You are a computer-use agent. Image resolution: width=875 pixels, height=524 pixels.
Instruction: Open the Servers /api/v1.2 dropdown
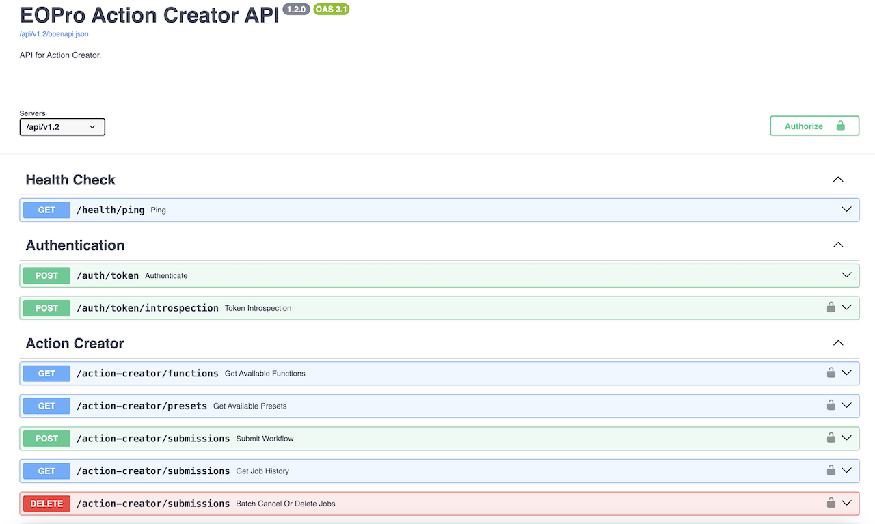tap(62, 126)
